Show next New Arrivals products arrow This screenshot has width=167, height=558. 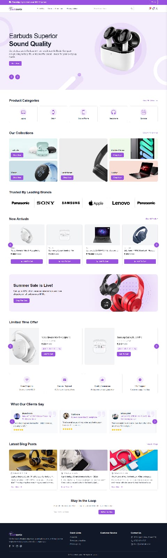point(157,245)
